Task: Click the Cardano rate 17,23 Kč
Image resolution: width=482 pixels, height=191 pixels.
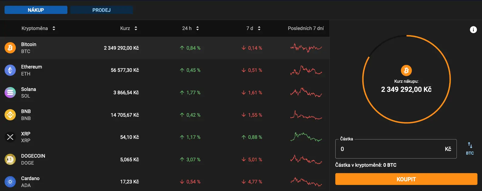Action: click(130, 182)
